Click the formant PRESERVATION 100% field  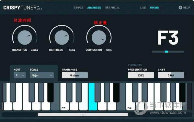[141, 75]
